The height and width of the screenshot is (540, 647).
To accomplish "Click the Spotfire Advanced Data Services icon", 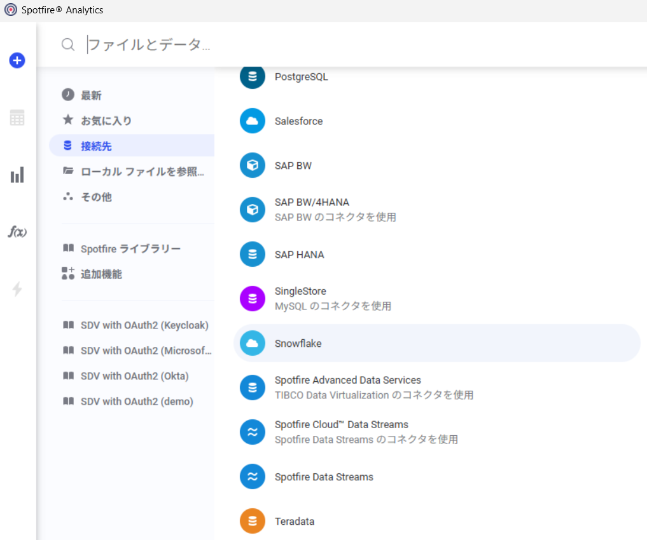I will [x=253, y=388].
